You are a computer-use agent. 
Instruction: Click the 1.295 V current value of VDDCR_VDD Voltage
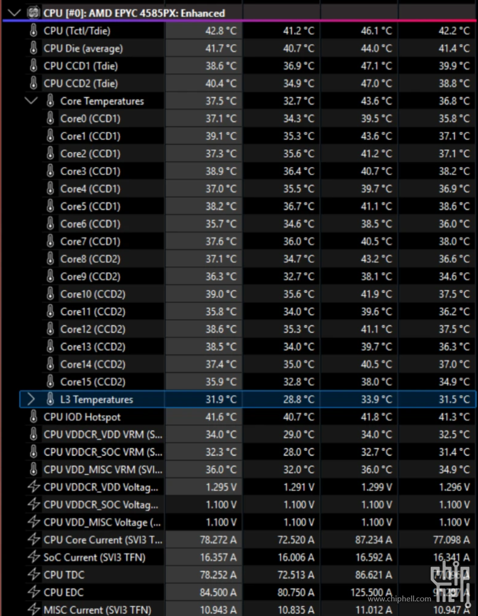(221, 487)
